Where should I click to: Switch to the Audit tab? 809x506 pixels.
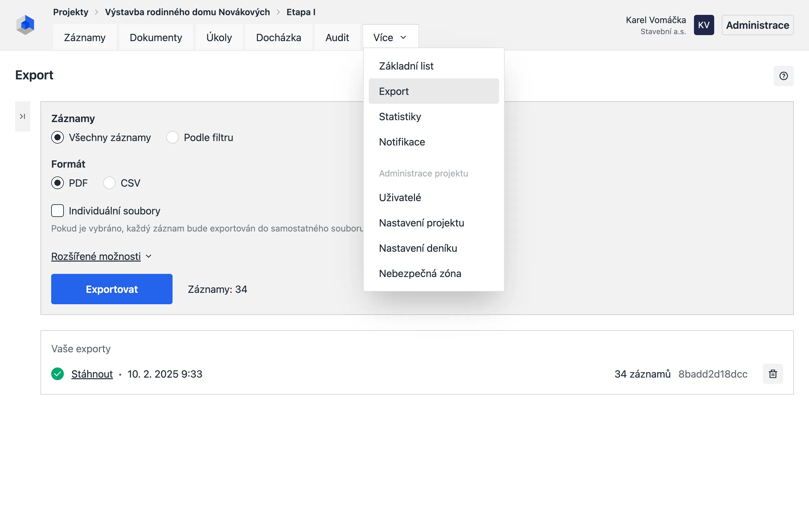(337, 38)
